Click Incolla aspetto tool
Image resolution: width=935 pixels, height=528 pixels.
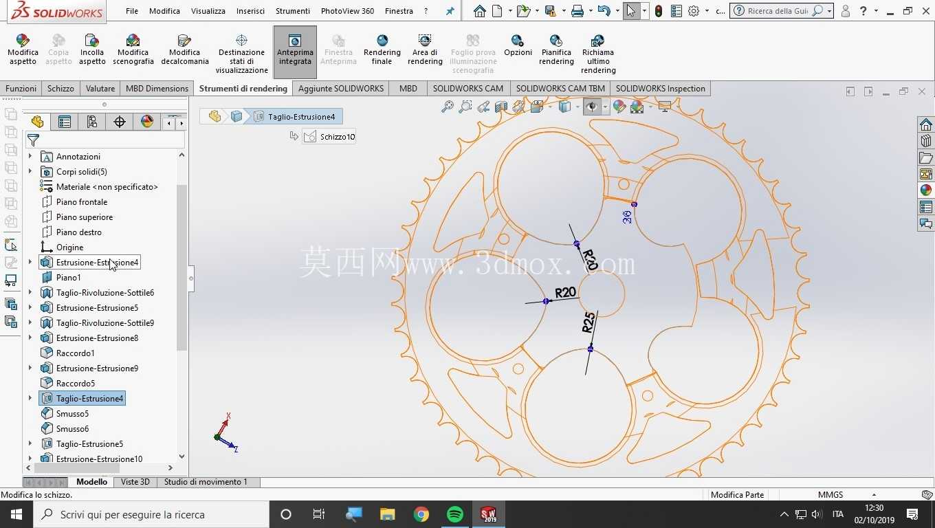click(x=92, y=49)
